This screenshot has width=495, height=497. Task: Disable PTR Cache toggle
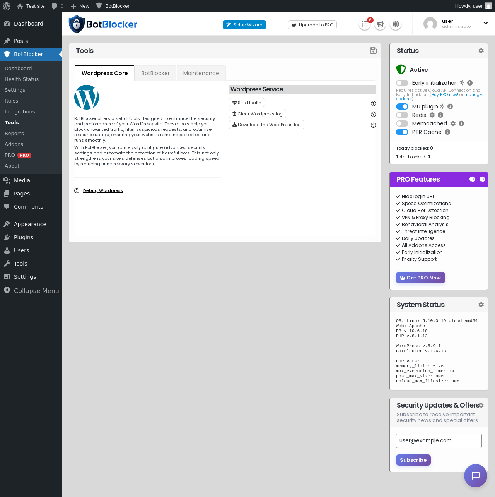[x=402, y=132]
